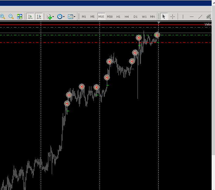Grab the toolbar handle before M1

[x=79, y=17]
